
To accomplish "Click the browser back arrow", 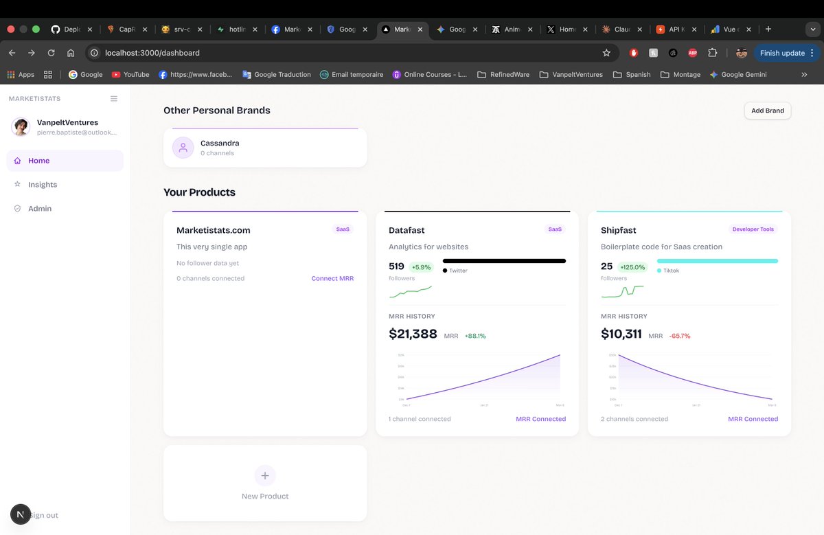I will [12, 53].
